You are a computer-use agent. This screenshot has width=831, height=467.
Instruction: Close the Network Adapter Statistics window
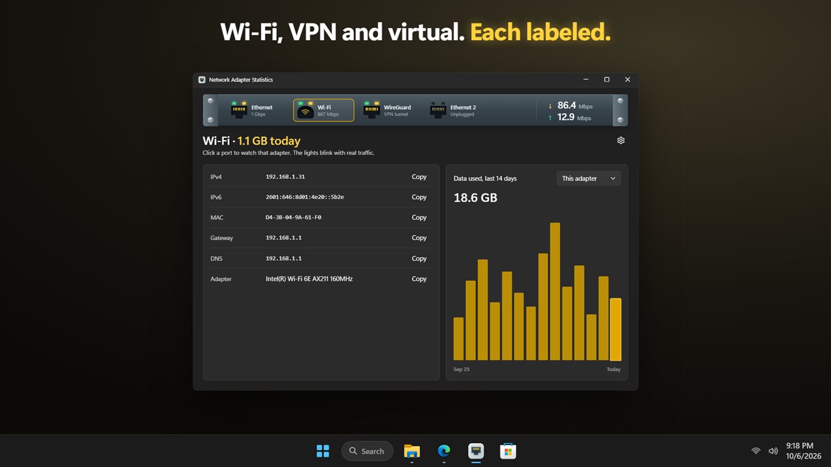tap(627, 80)
